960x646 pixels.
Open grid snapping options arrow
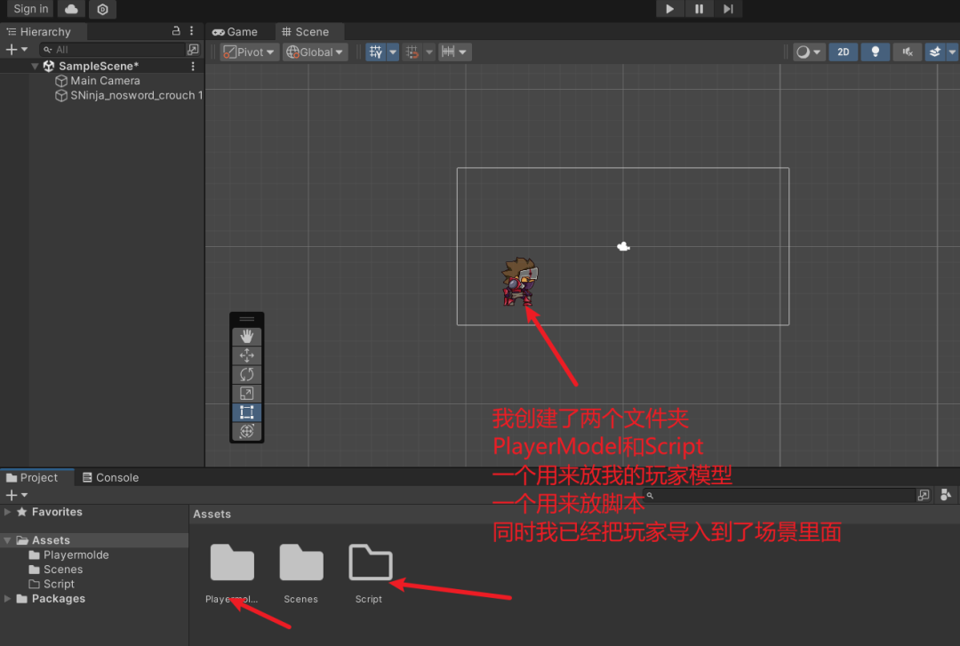429,52
